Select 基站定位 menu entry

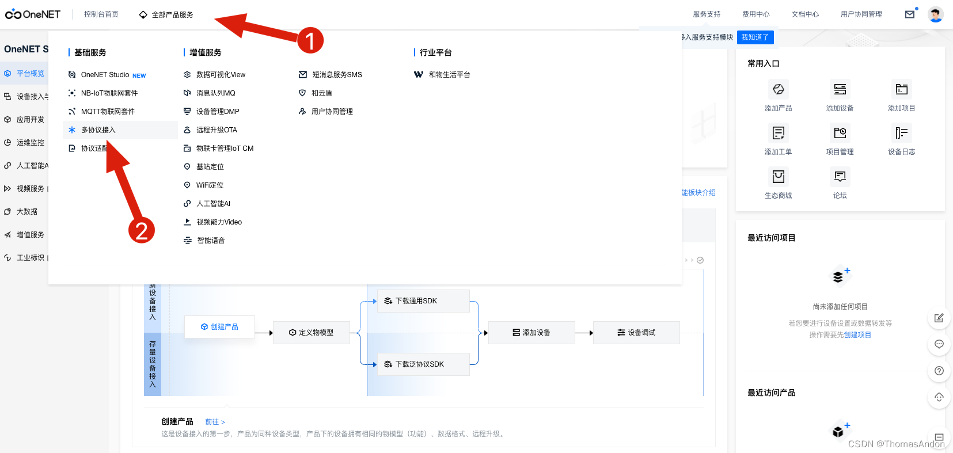coord(203,167)
